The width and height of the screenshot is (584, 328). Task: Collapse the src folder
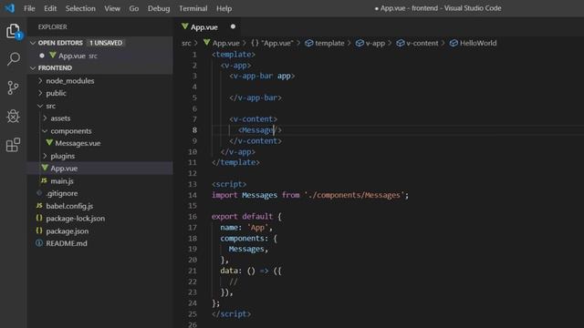(40, 106)
